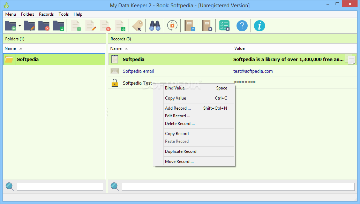Open the Tools menu

pos(63,14)
